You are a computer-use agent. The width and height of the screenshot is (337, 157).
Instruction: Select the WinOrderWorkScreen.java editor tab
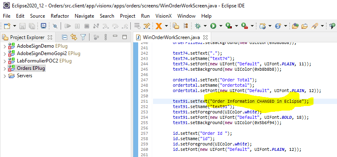pyautogui.click(x=171, y=37)
